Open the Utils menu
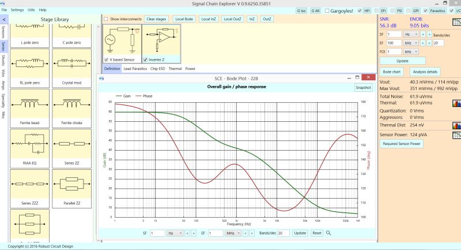Viewport: 461px width, 250px height. pos(31,10)
